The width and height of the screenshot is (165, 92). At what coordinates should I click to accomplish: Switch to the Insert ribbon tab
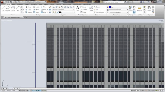[14, 4]
